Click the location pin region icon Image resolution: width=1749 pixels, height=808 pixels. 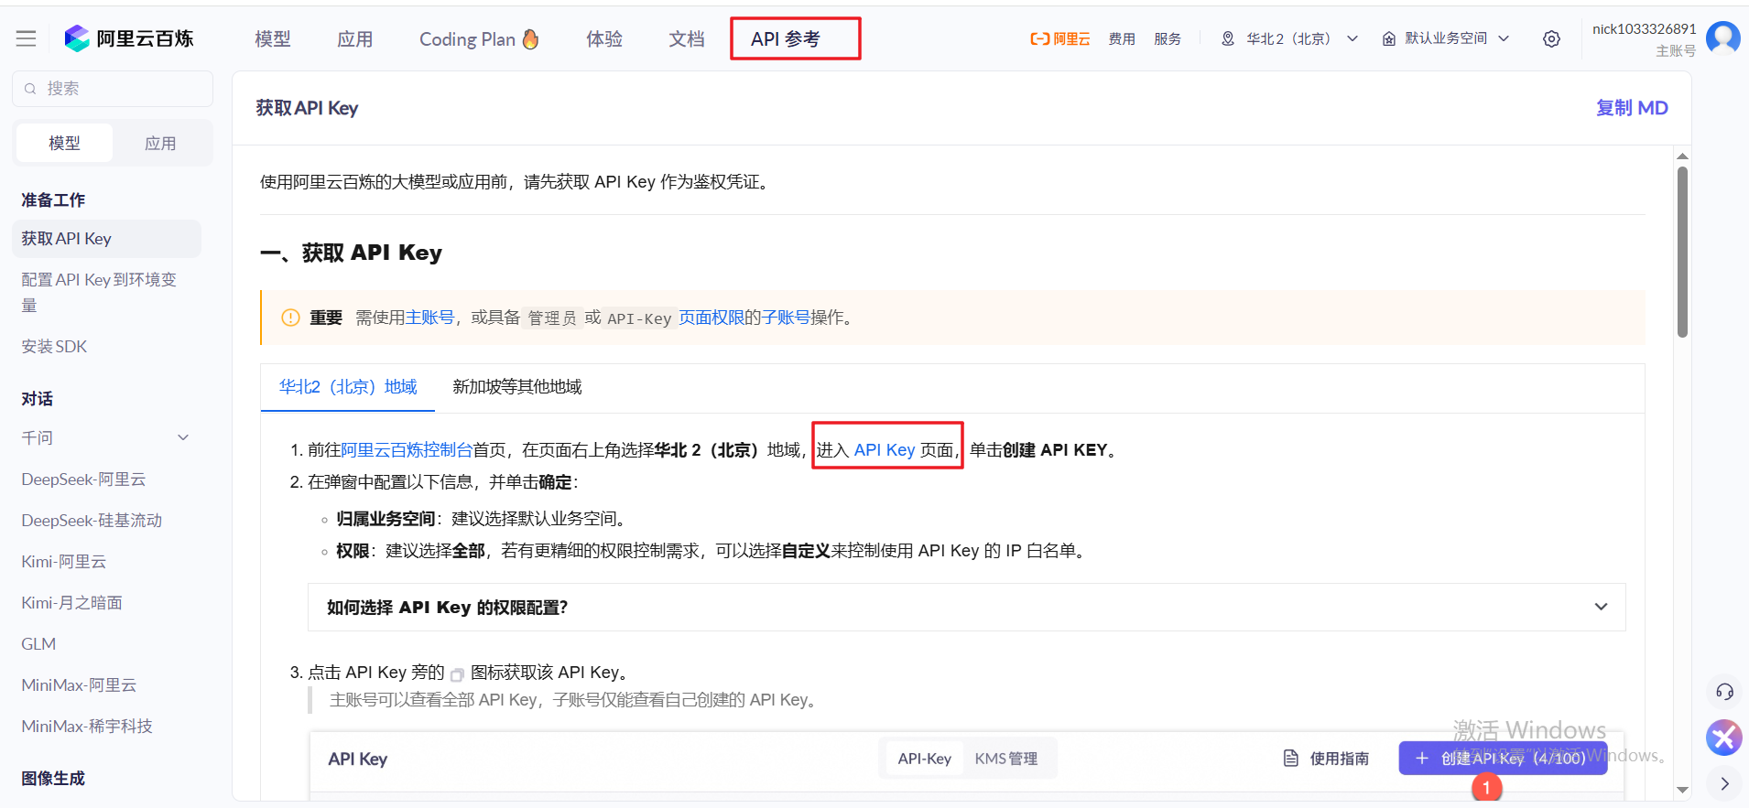tap(1228, 38)
